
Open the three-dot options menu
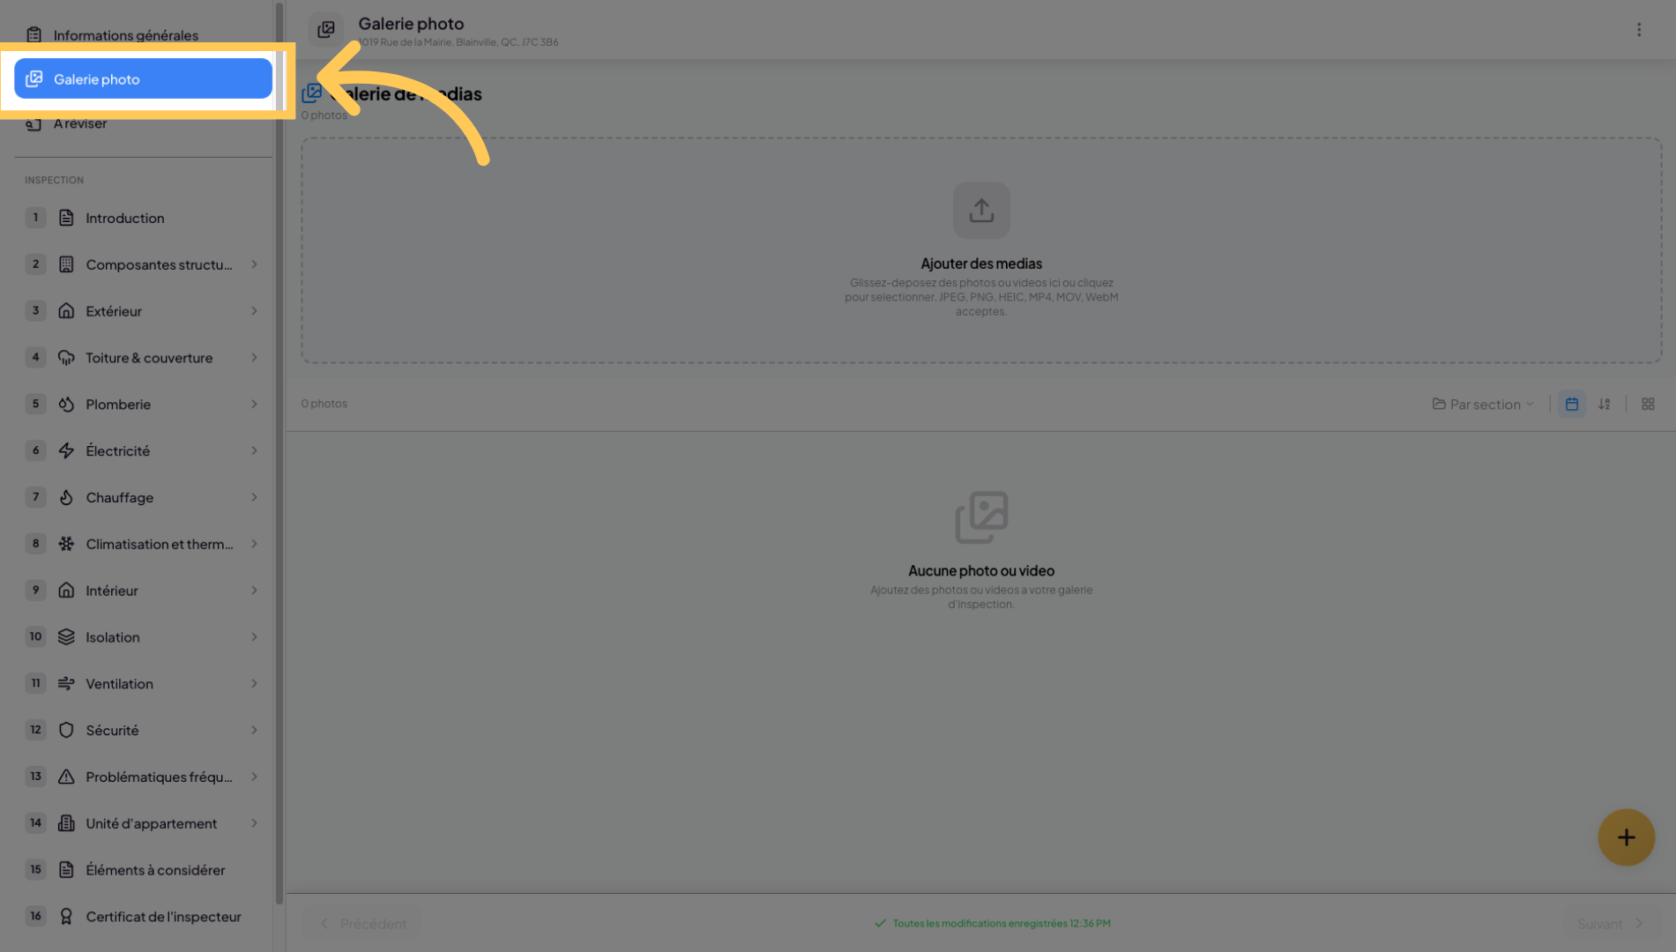point(1639,30)
